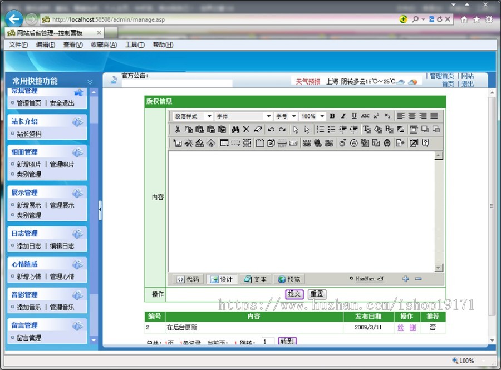This screenshot has height=370, width=501.
Task: Click the 管理照片 link in sidebar
Action: [62, 165]
